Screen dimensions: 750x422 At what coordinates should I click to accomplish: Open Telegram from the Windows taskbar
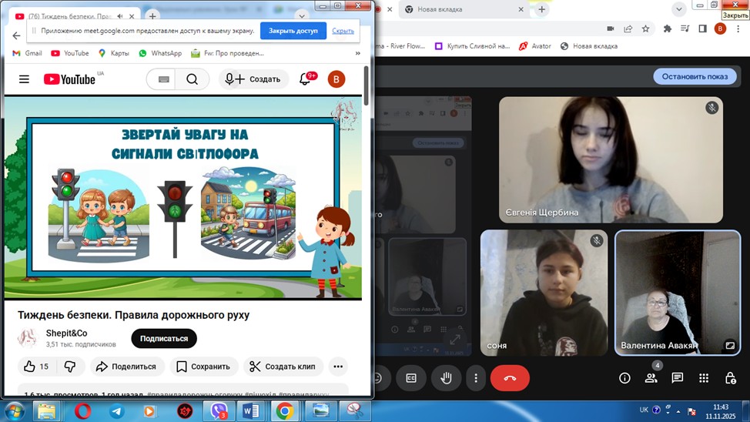point(116,410)
